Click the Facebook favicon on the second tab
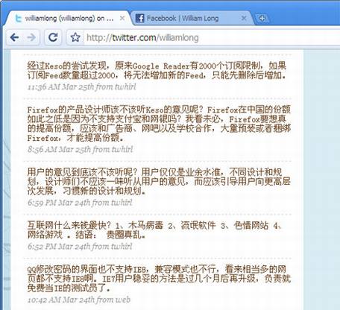This screenshot has height=310, width=340. point(140,18)
